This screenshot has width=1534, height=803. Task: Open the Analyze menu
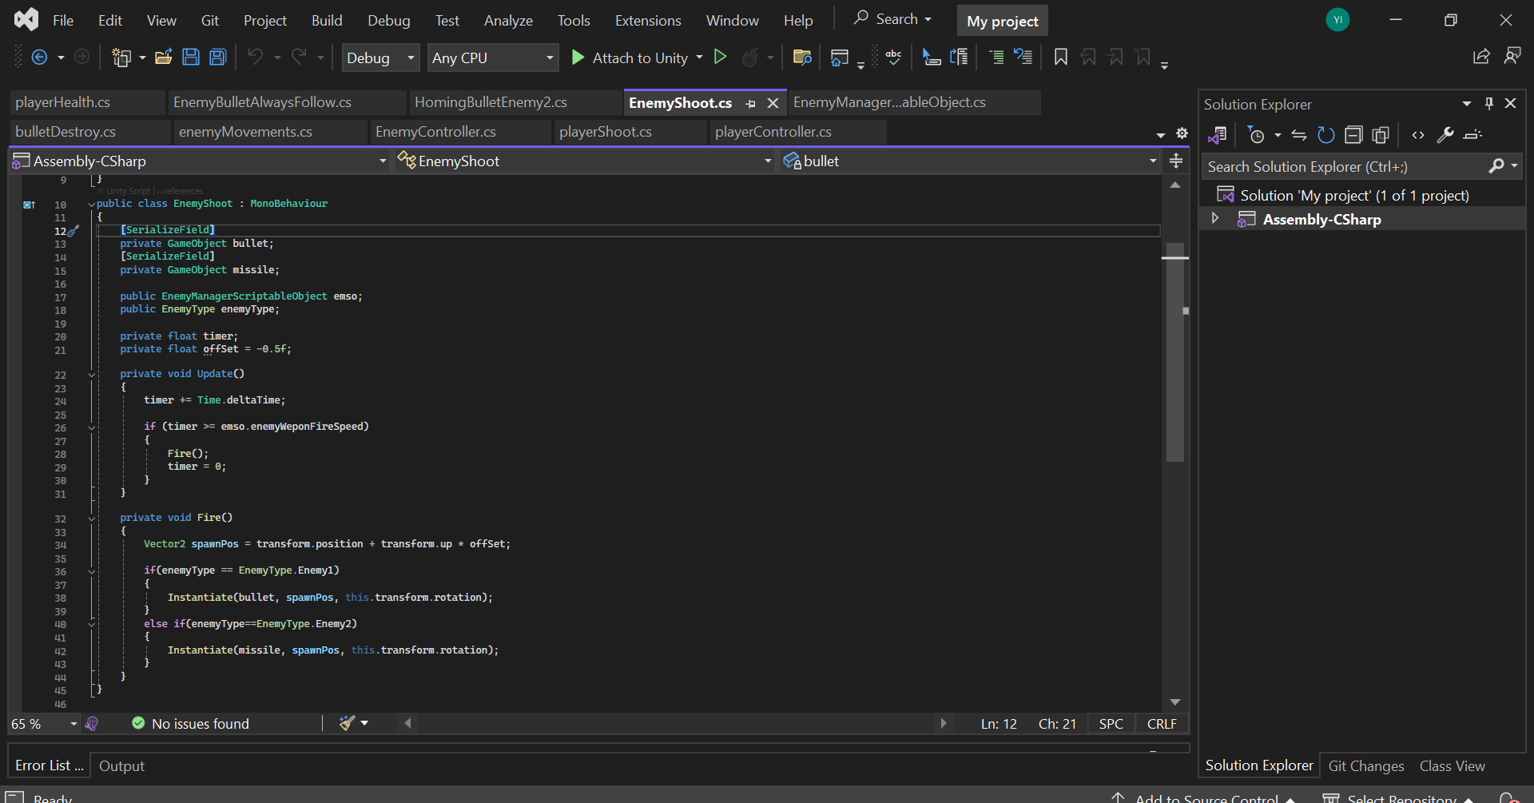[508, 20]
